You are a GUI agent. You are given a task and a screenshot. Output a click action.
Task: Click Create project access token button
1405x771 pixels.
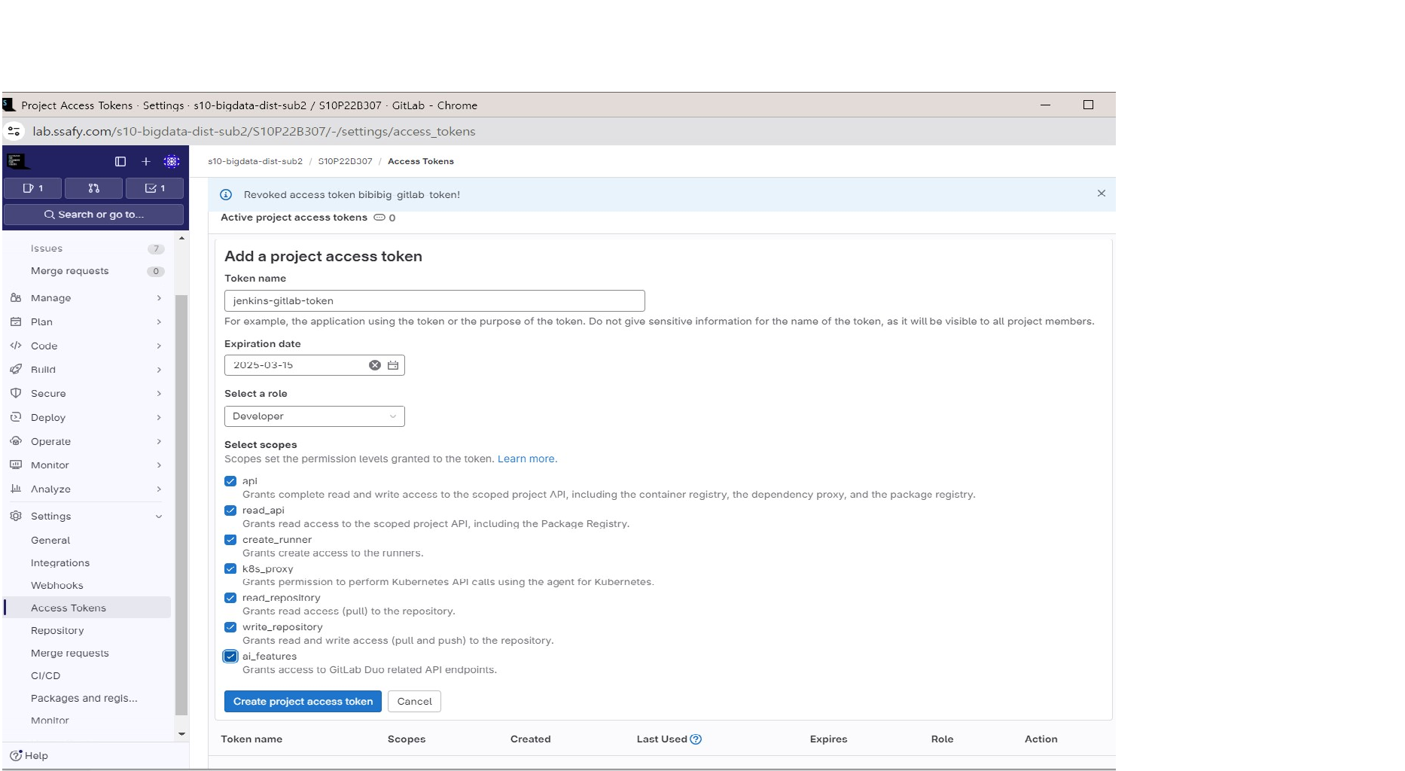point(303,701)
